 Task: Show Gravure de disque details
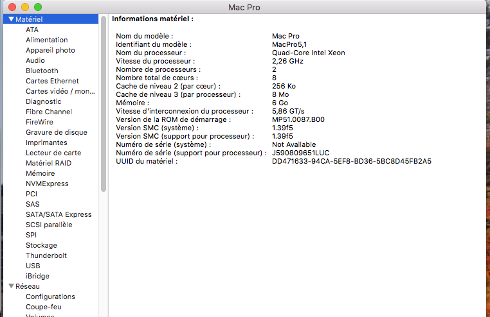[56, 132]
